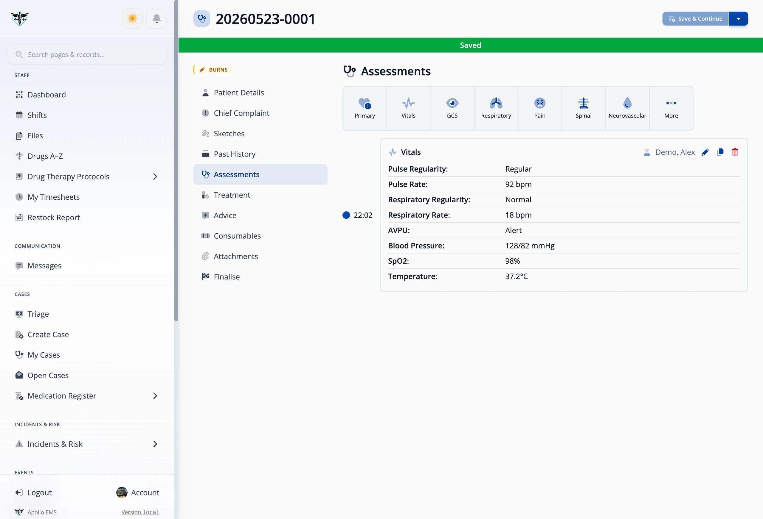
Task: Open the Triage page
Action: [x=87, y=314]
